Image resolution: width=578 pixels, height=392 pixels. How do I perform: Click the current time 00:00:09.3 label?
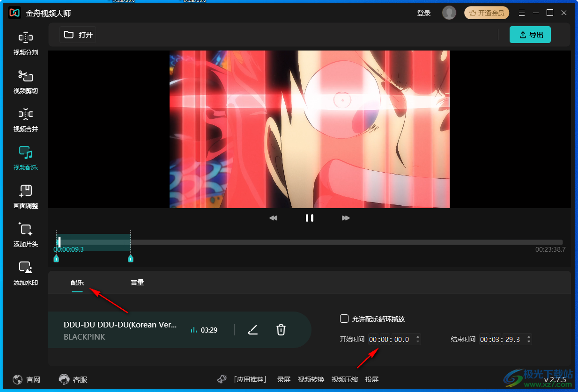69,249
